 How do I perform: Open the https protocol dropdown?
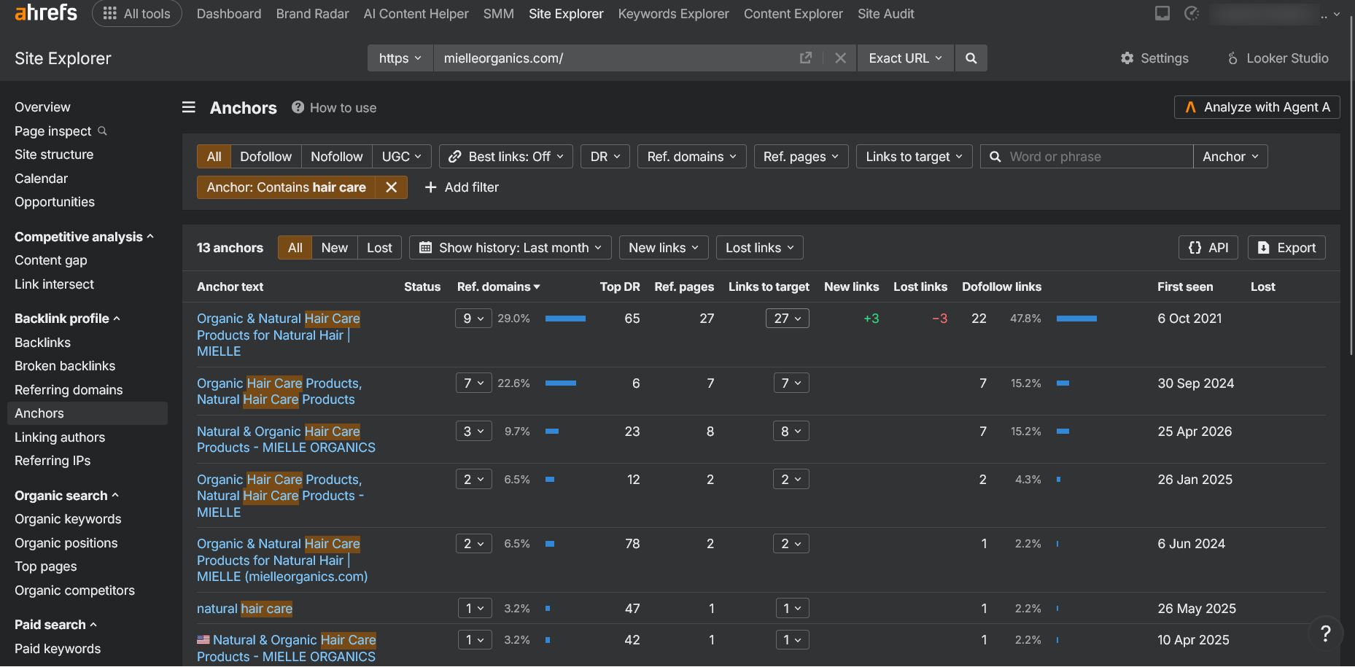point(400,58)
